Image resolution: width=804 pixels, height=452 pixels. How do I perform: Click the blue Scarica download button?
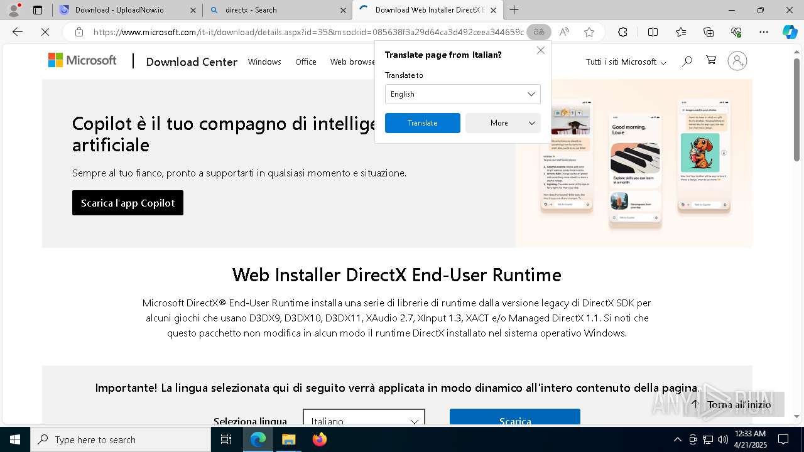[x=515, y=417]
